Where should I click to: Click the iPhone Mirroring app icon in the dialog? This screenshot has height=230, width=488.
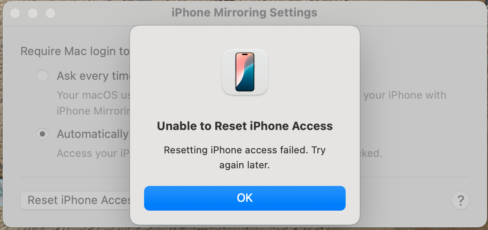coord(244,72)
